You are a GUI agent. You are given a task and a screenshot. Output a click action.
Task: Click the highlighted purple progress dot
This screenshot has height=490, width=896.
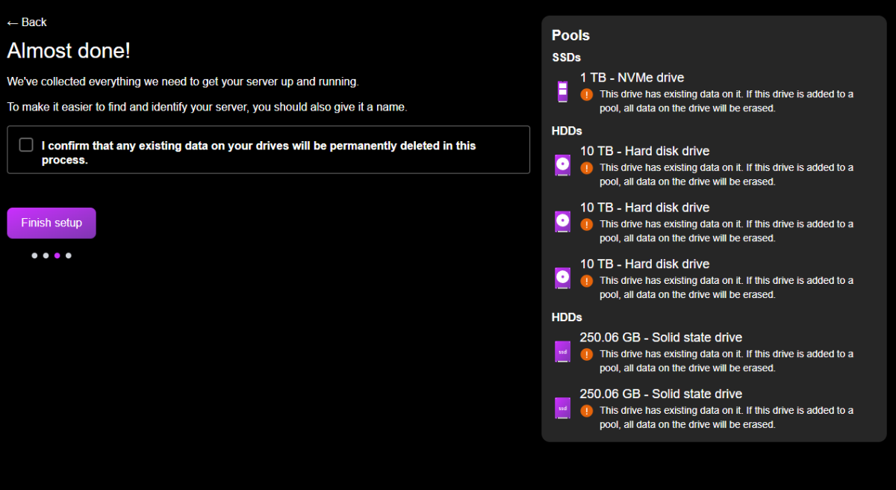click(x=57, y=255)
